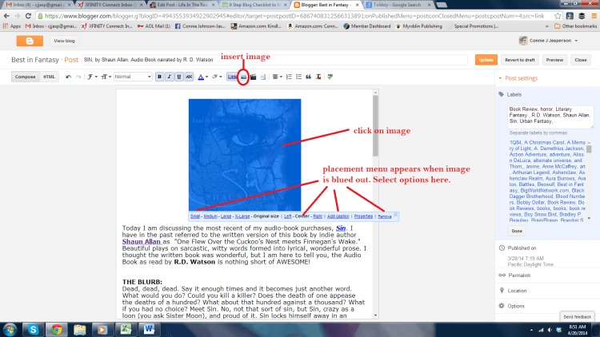600x337 pixels.
Task: Toggle bold formatting in the editor toolbar
Action: [x=159, y=77]
